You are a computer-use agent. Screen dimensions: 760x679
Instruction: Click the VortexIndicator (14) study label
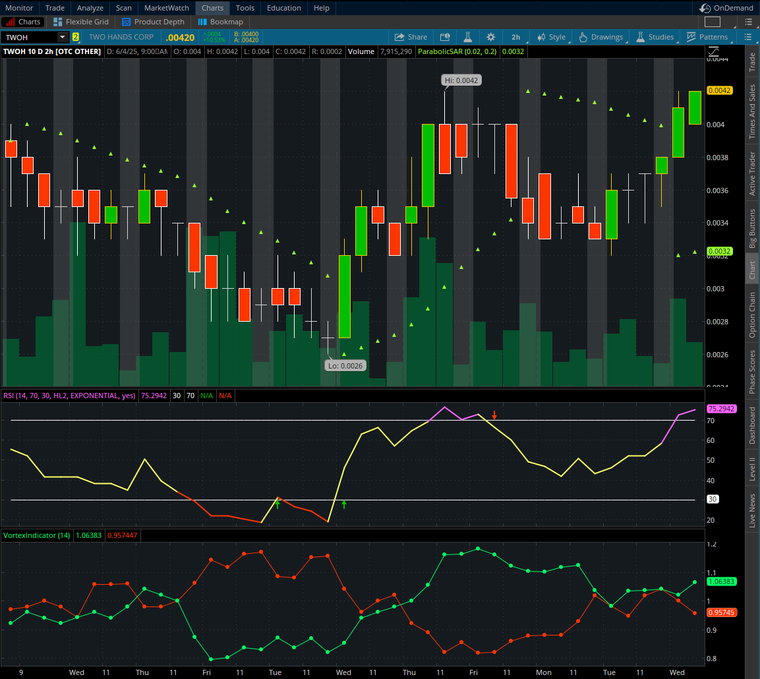[x=37, y=535]
